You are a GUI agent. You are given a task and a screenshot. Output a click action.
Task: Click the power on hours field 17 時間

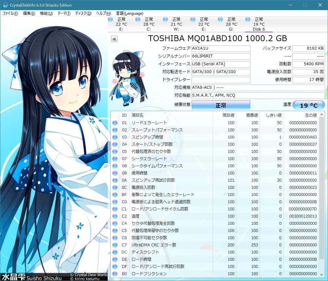[309, 80]
